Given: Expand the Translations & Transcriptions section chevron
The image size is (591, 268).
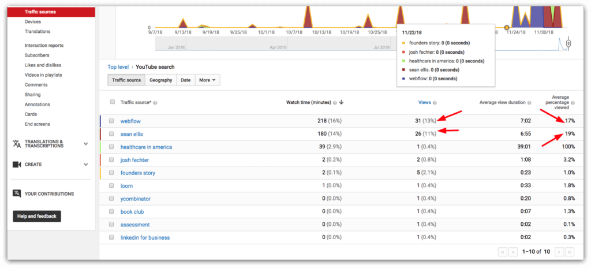Looking at the screenshot, I should pyautogui.click(x=86, y=144).
